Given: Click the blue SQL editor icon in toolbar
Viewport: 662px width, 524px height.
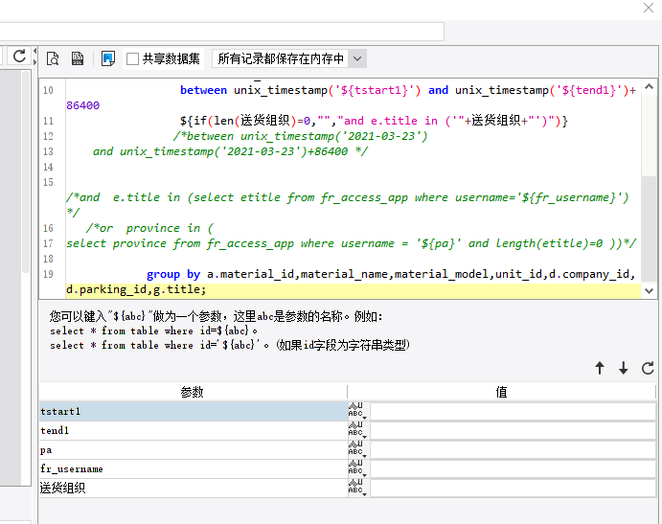Looking at the screenshot, I should click(x=107, y=58).
